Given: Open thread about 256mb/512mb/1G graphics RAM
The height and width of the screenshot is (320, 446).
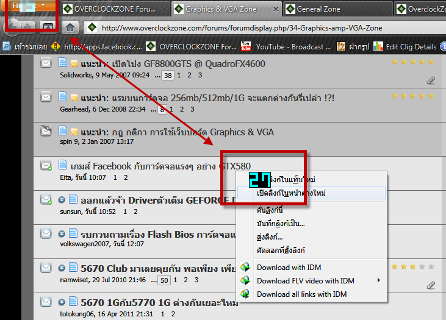Looking at the screenshot, I should pos(223,98).
